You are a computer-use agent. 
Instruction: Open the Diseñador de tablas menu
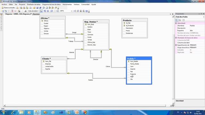click(x=34, y=4)
